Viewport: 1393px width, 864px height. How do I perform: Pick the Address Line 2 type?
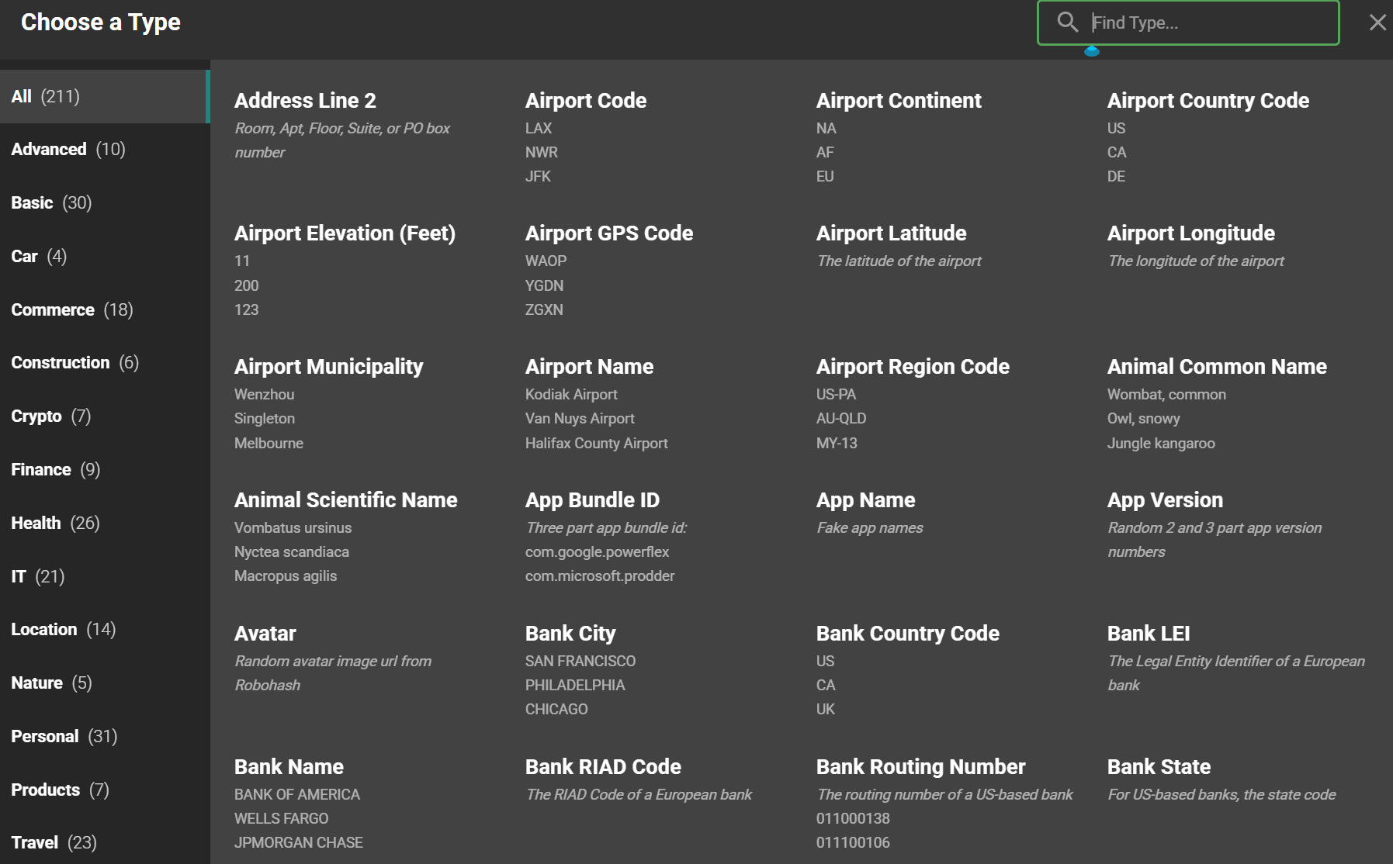click(305, 101)
